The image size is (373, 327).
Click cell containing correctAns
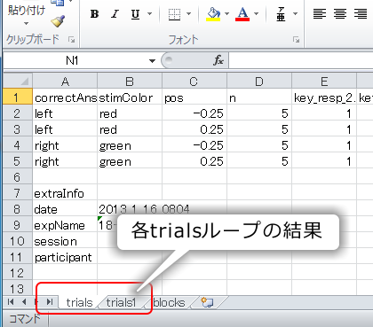pyautogui.click(x=65, y=97)
